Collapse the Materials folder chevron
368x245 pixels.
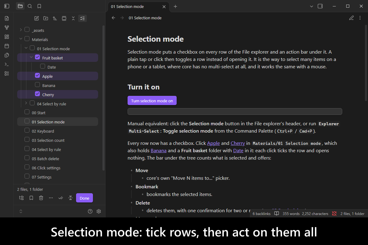pyautogui.click(x=21, y=39)
